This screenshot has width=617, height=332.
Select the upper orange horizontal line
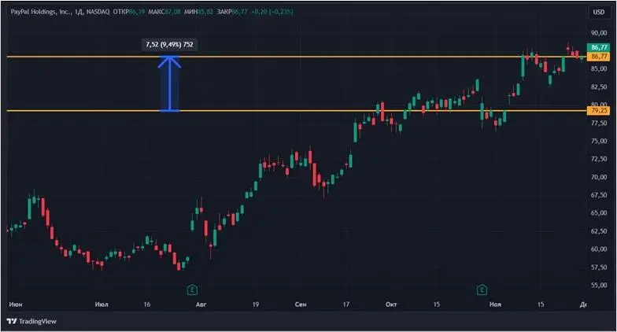(297, 57)
